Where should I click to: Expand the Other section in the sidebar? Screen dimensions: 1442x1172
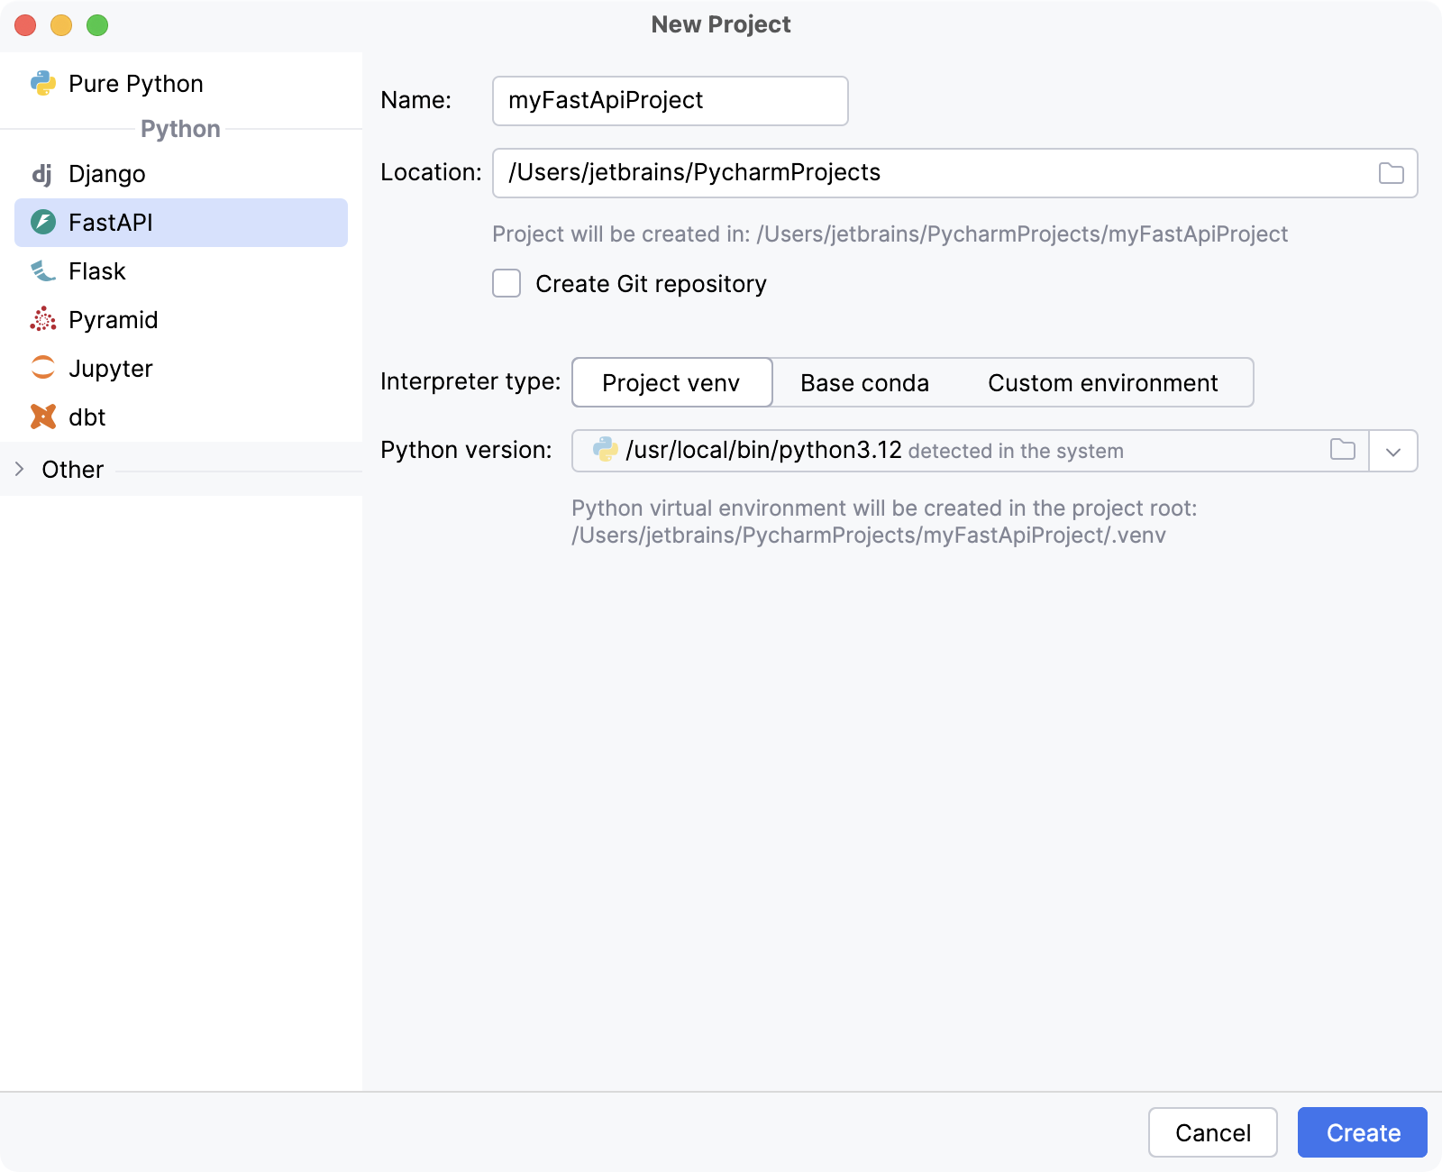coord(18,469)
